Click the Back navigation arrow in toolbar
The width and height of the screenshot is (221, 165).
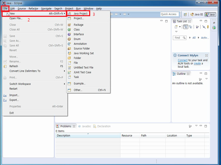coord(116,14)
